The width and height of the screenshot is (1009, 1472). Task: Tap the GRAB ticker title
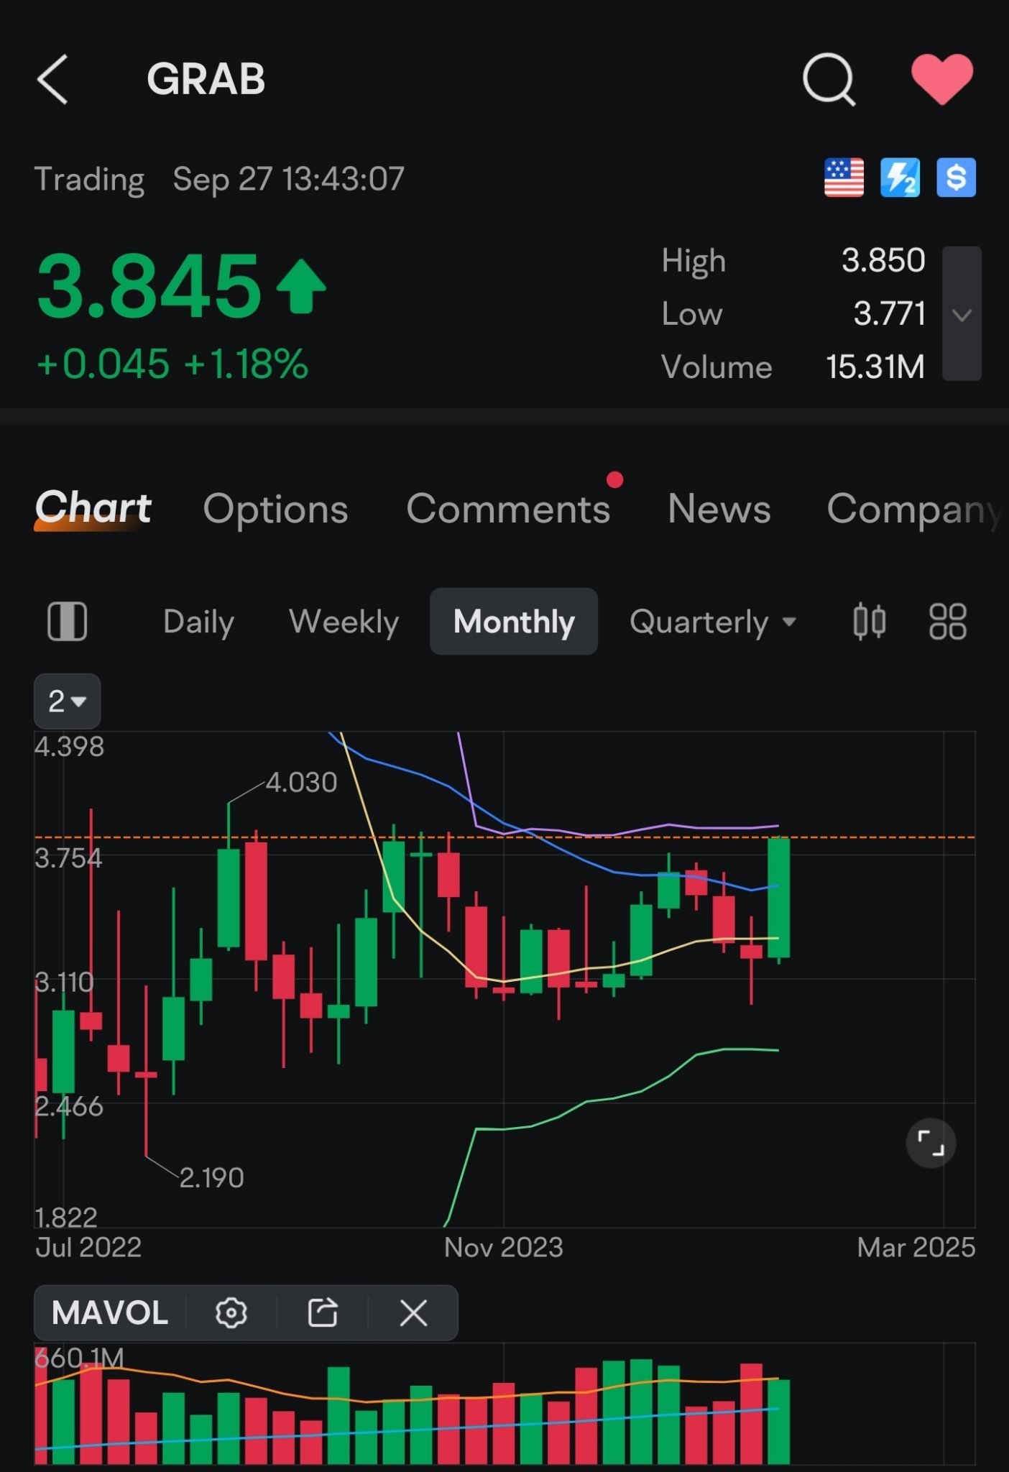click(206, 79)
